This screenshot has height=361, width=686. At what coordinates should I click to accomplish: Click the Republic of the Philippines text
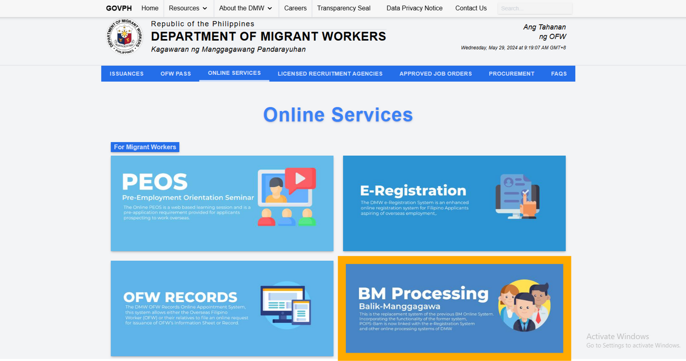tap(203, 24)
